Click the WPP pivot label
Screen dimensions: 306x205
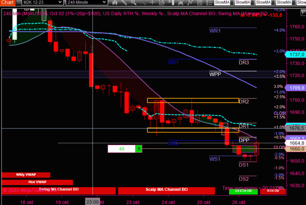pyautogui.click(x=215, y=74)
